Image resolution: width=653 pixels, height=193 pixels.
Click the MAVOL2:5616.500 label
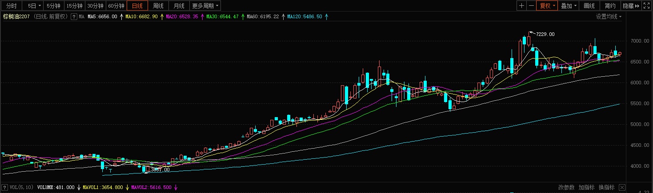coord(152,187)
